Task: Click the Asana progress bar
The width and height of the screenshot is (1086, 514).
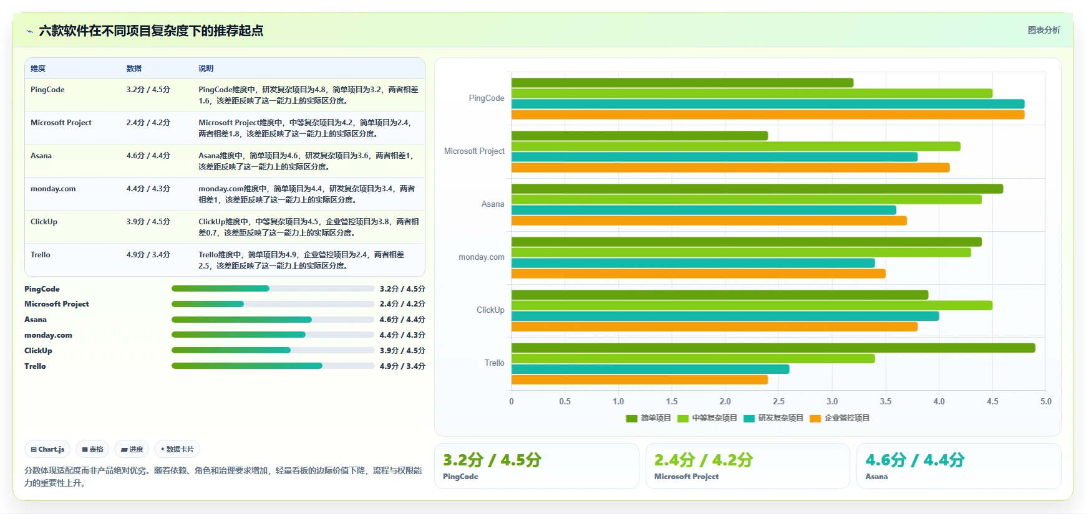Action: (273, 320)
